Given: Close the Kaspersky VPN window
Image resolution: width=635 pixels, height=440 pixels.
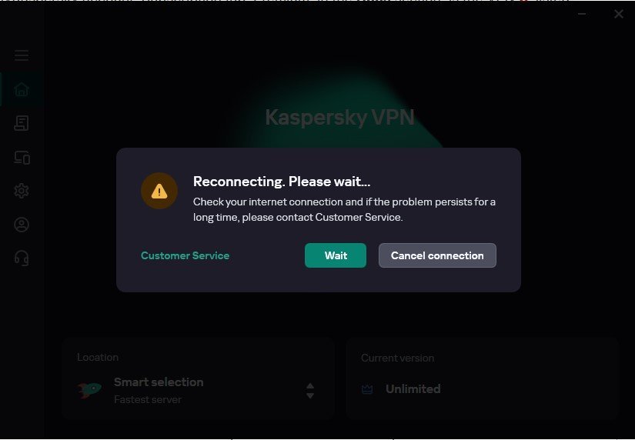Looking at the screenshot, I should (x=618, y=14).
